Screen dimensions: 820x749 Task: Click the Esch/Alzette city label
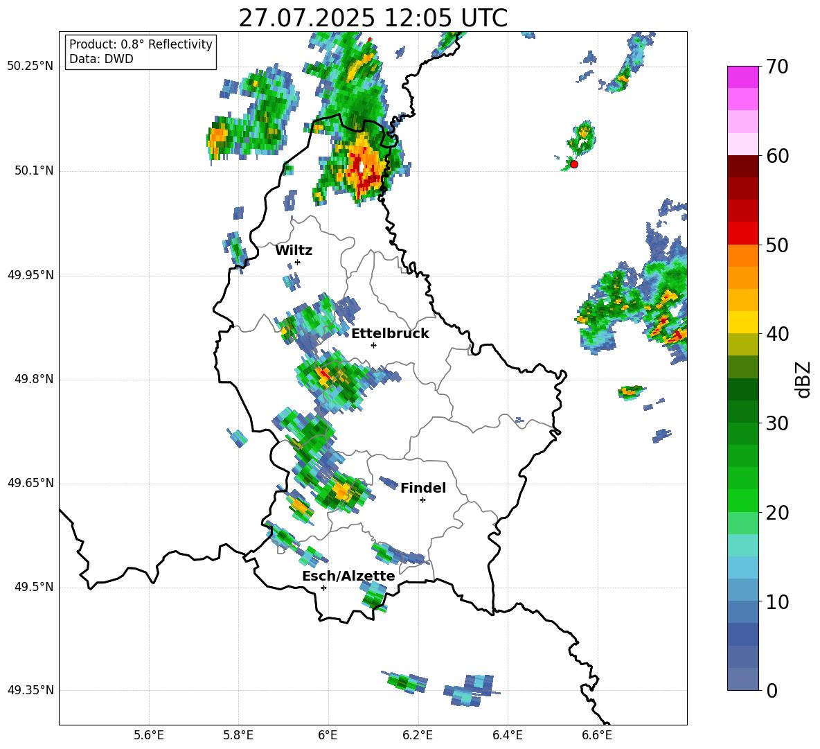point(348,576)
